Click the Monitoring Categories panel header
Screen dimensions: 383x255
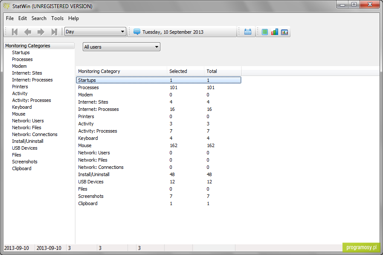[39, 46]
